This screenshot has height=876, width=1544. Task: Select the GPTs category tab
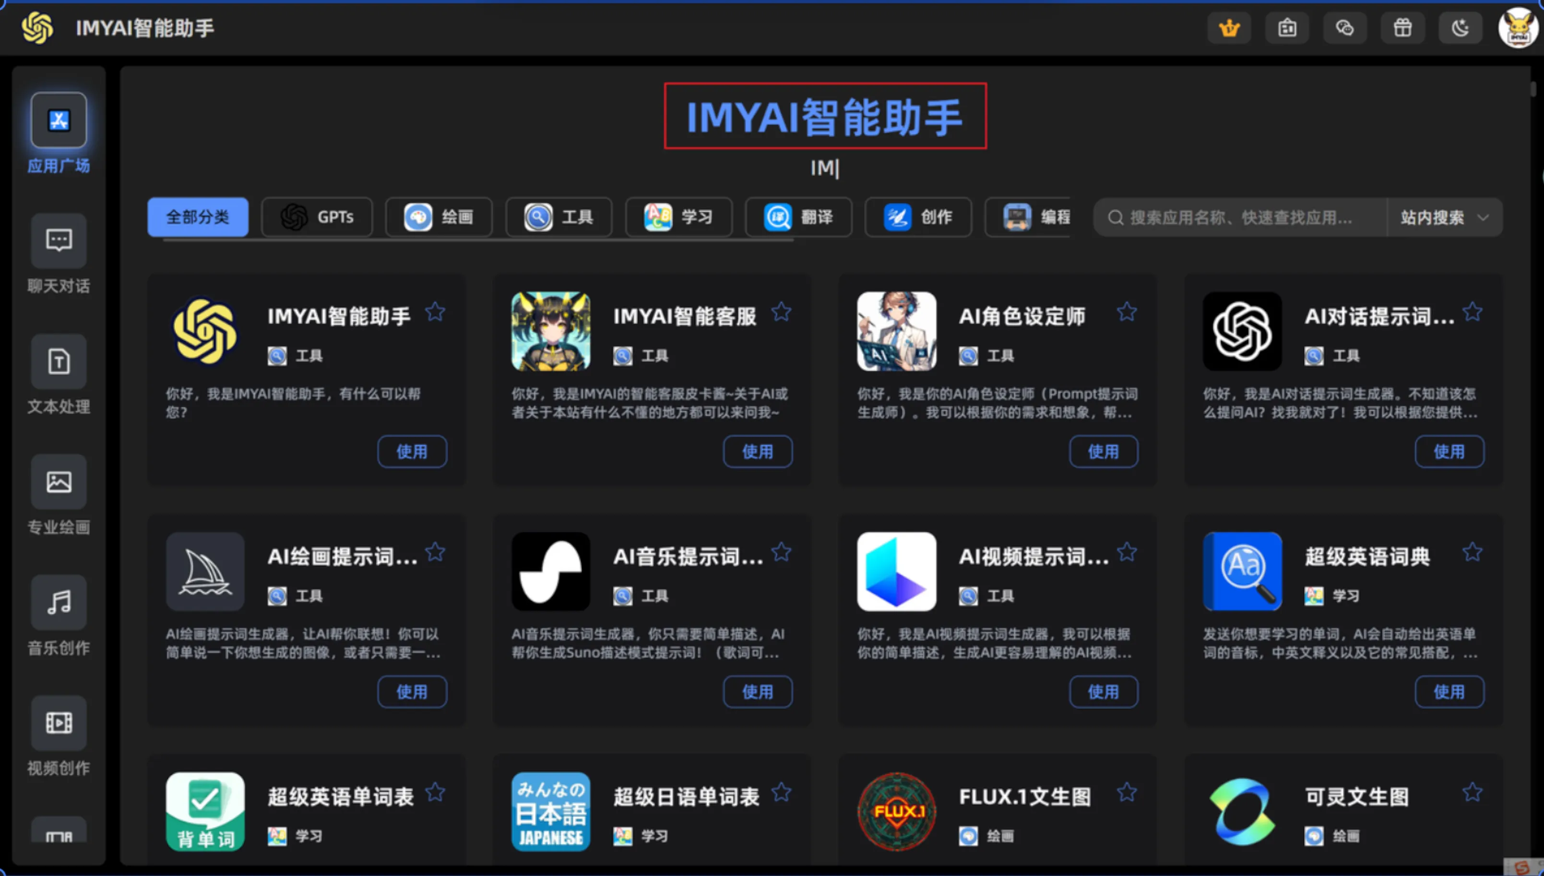coord(317,216)
